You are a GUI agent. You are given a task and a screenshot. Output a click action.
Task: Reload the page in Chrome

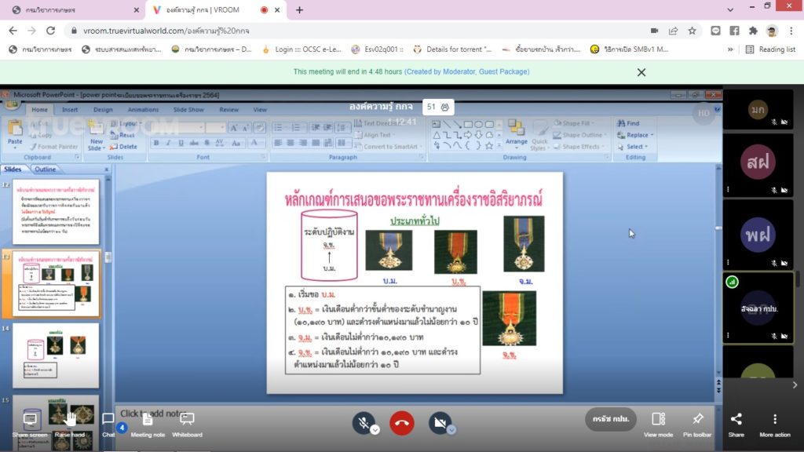click(50, 31)
